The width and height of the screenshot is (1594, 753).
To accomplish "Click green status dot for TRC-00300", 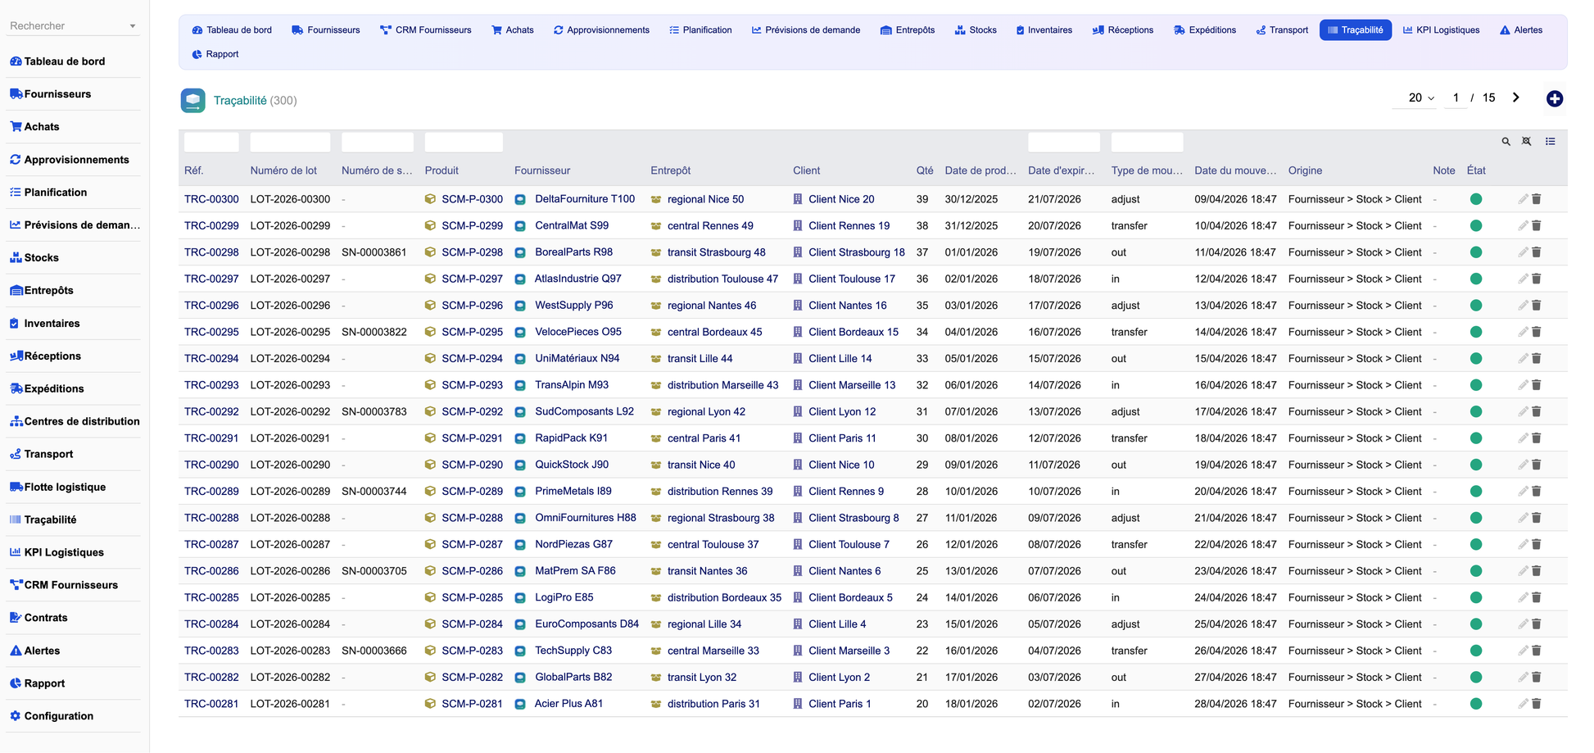I will [x=1476, y=199].
